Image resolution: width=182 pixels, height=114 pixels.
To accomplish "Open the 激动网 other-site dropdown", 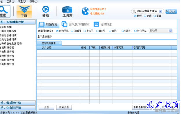I will [161, 31].
